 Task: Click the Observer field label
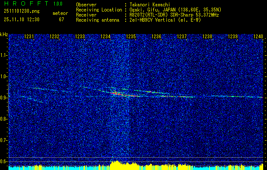86,5
